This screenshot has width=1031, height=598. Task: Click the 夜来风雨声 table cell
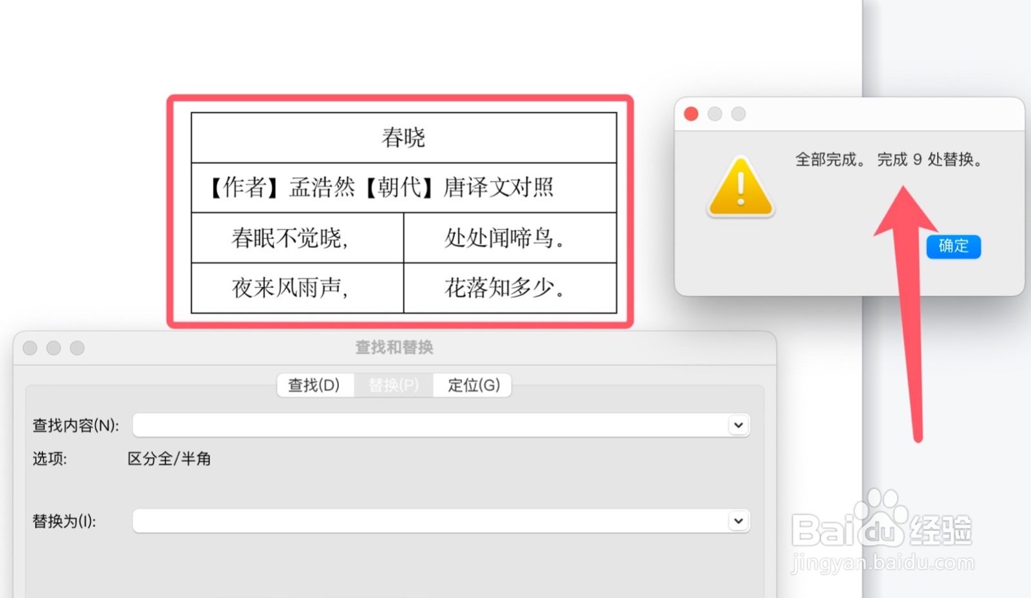pyautogui.click(x=298, y=287)
